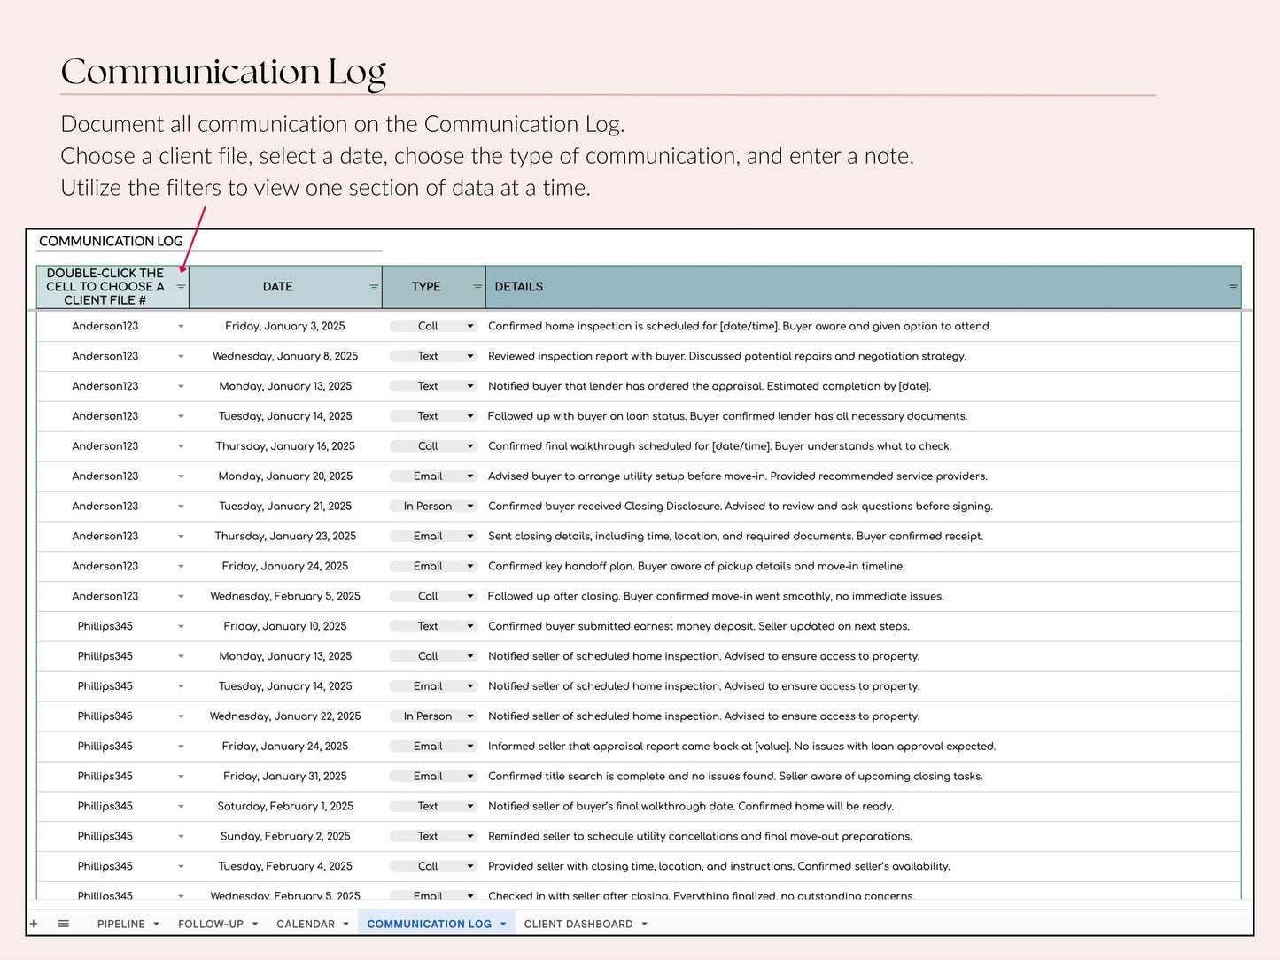The width and height of the screenshot is (1280, 960).
Task: Open the TYPE column filter icon
Action: tap(477, 287)
